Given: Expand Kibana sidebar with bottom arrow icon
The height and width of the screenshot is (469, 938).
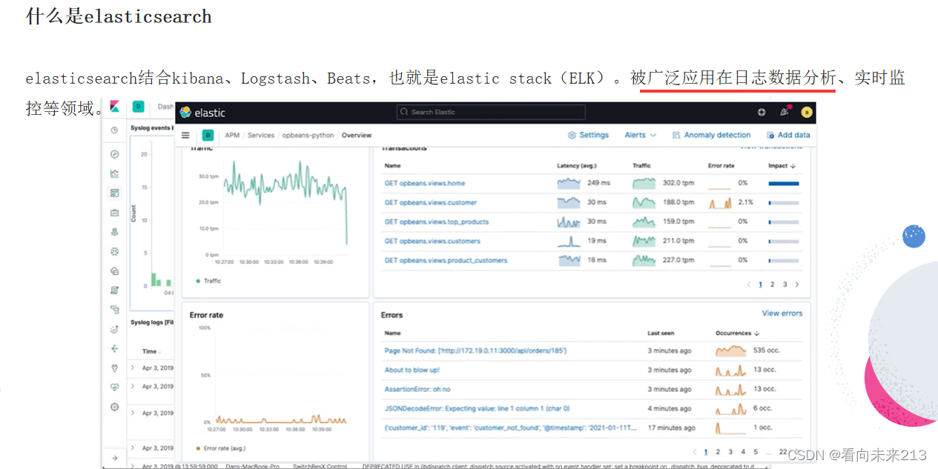Looking at the screenshot, I should pyautogui.click(x=114, y=459).
